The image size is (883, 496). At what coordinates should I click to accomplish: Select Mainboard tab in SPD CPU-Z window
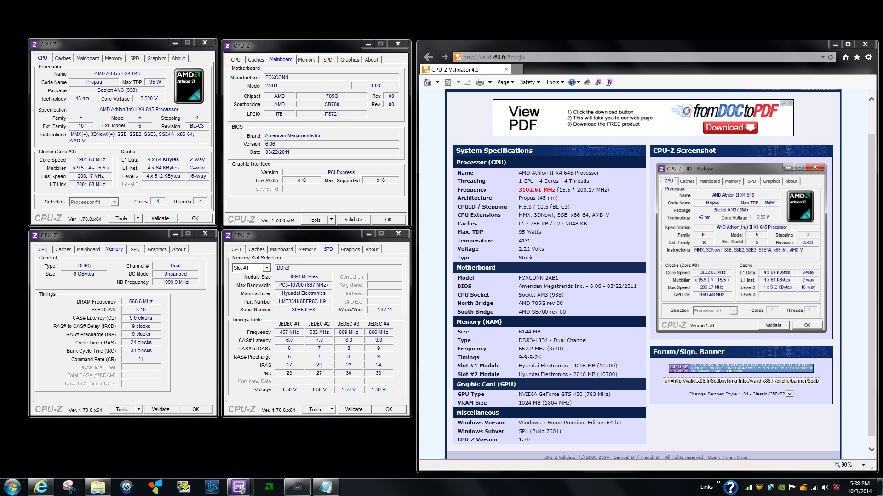281,249
